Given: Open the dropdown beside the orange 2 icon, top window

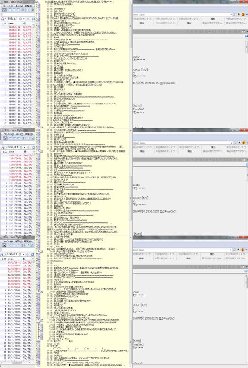Looking at the screenshot, I should tap(246, 15).
